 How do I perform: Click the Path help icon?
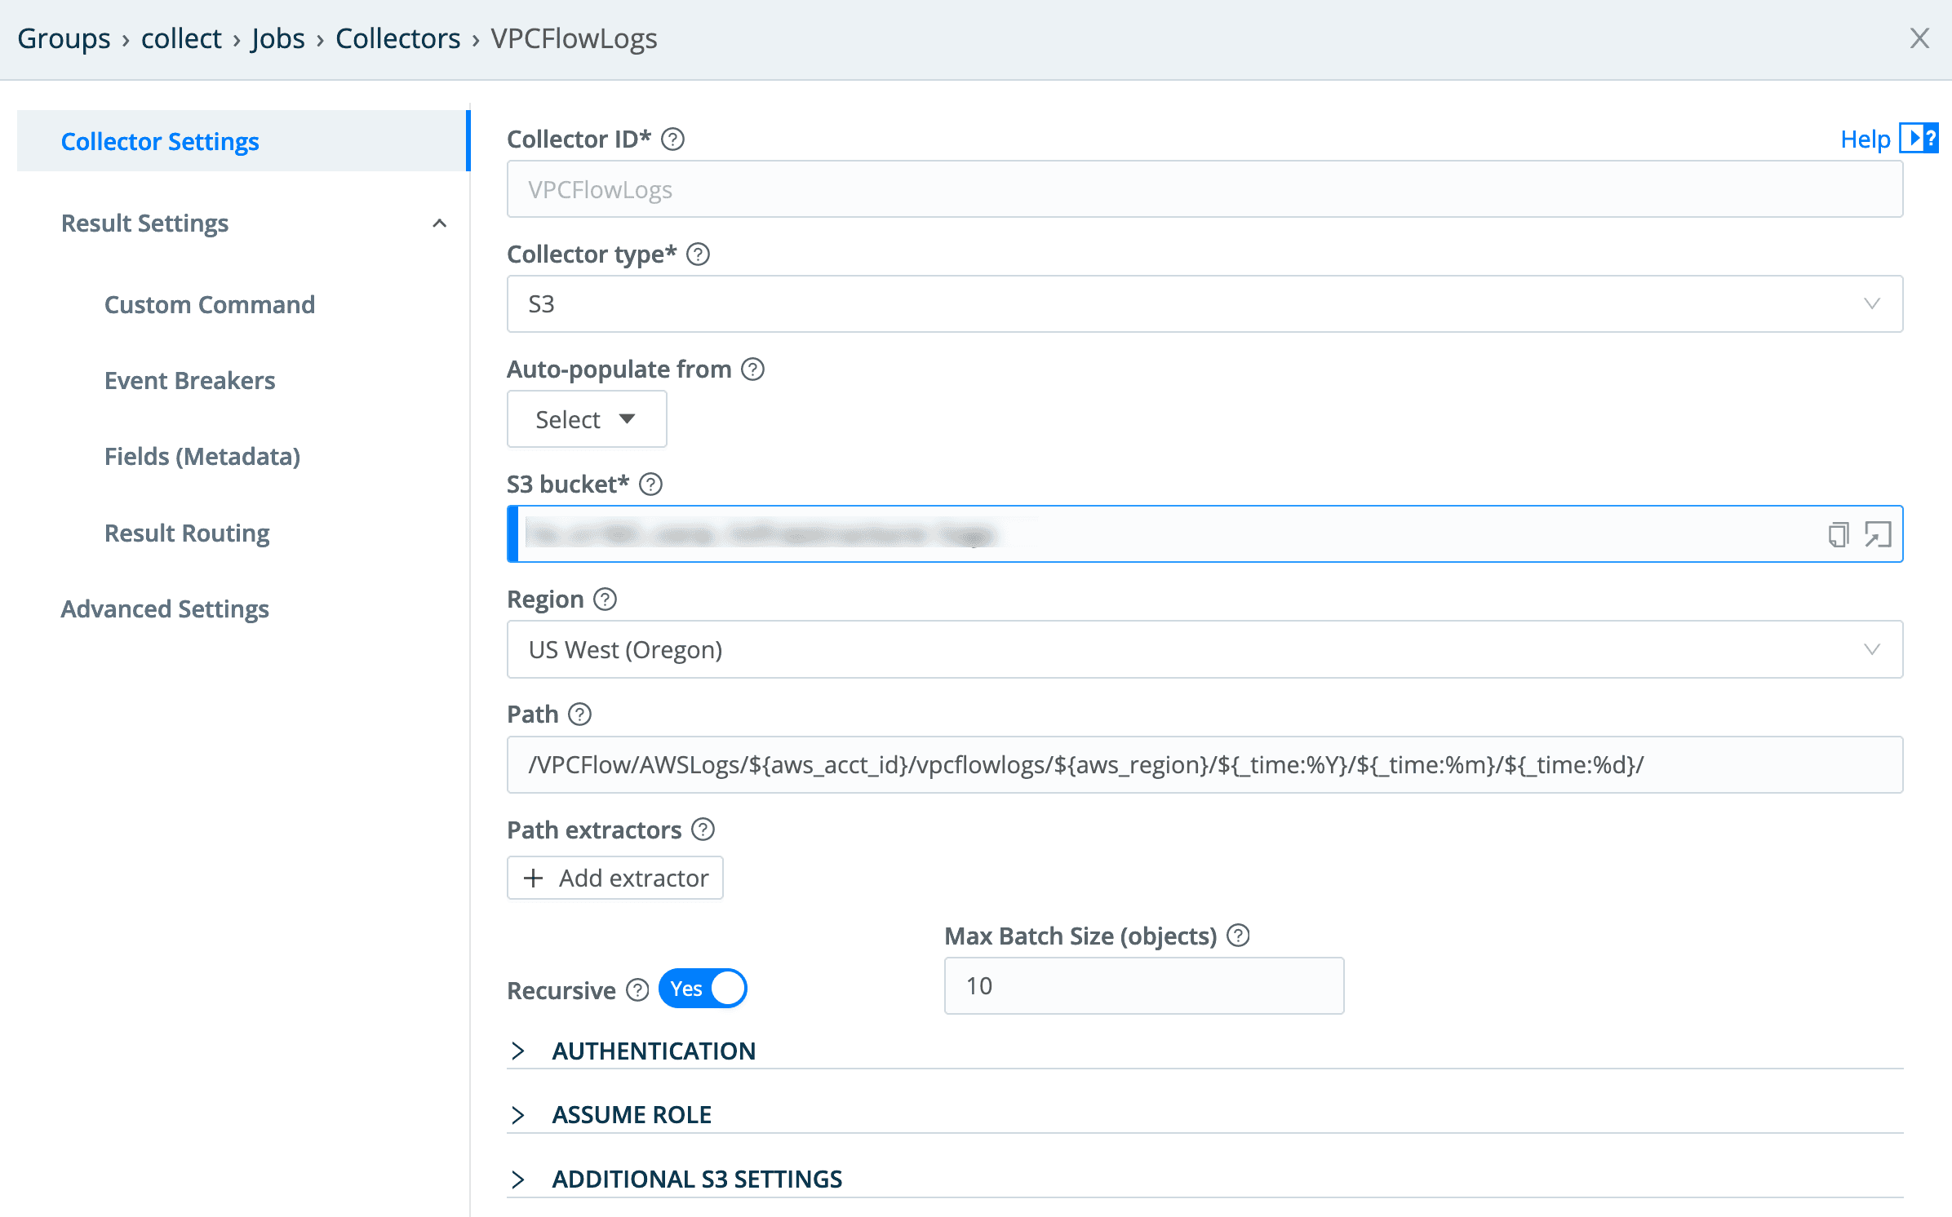580,715
